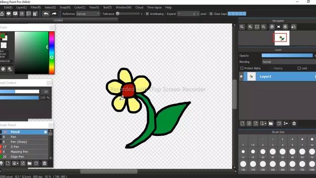Enable the Protect Alpha checkbox
This screenshot has height=178, width=316.
tap(242, 68)
